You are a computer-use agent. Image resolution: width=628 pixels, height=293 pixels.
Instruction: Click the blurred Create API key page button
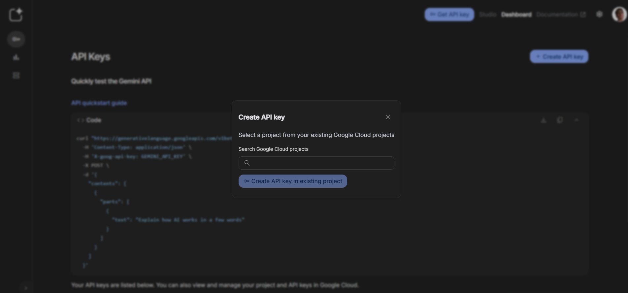[x=559, y=57]
